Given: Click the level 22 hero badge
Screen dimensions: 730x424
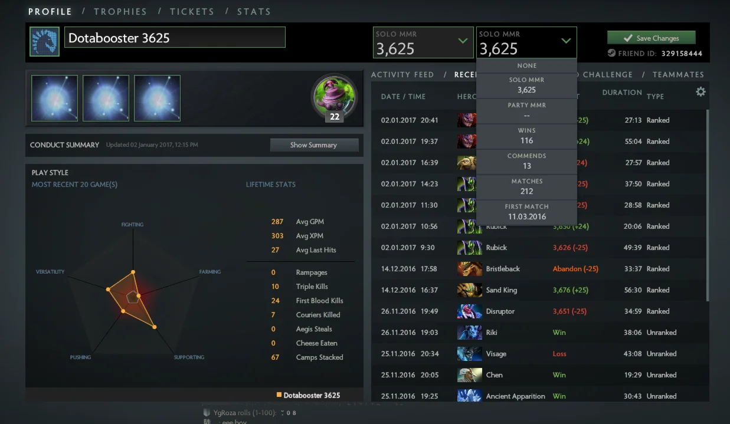Looking at the screenshot, I should coord(335,98).
